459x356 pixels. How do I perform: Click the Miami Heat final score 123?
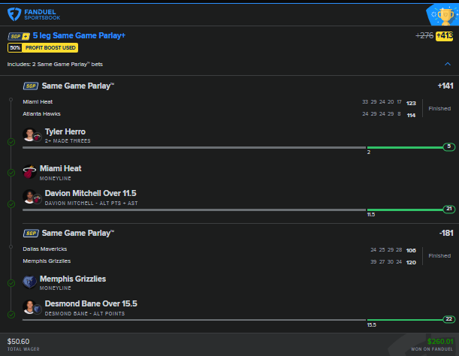click(411, 103)
